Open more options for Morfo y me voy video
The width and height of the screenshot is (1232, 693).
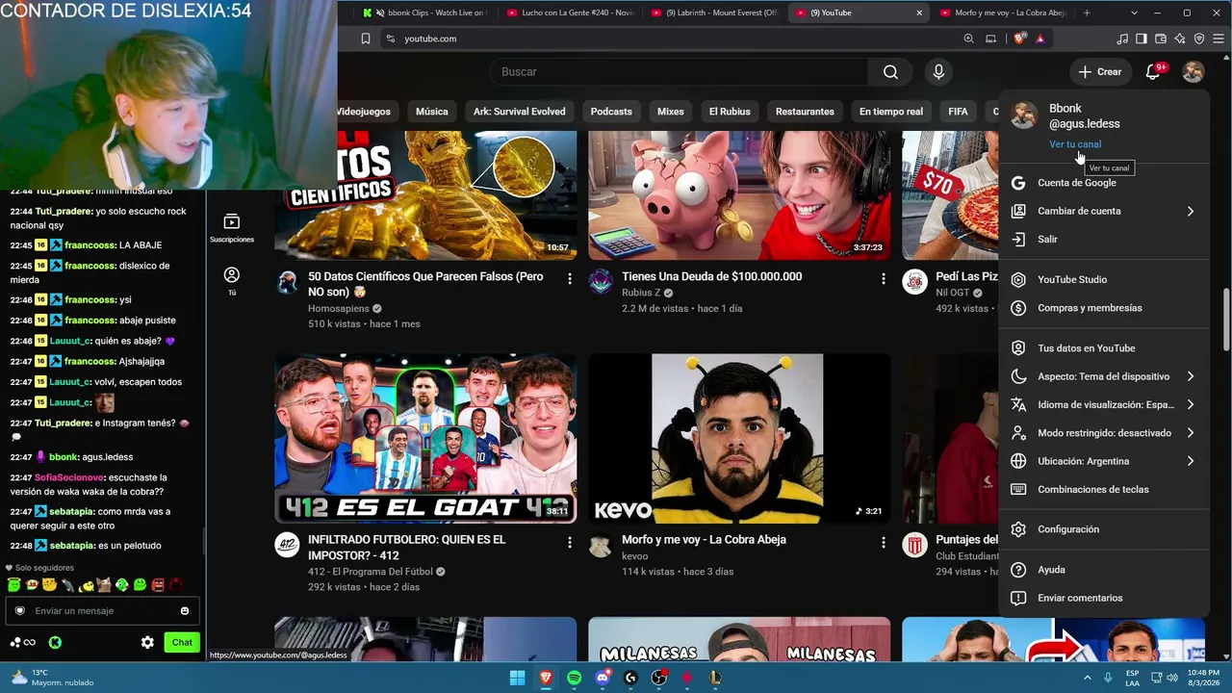pyautogui.click(x=884, y=542)
